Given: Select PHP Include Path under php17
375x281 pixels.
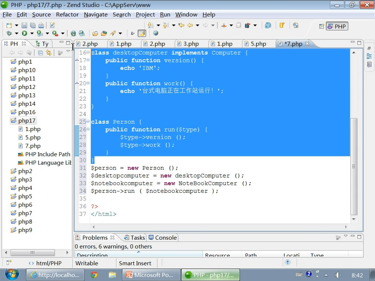Looking at the screenshot, I should 44,154.
